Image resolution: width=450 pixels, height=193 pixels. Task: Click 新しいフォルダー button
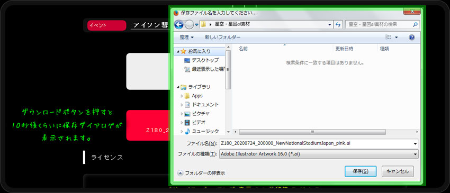pyautogui.click(x=222, y=38)
